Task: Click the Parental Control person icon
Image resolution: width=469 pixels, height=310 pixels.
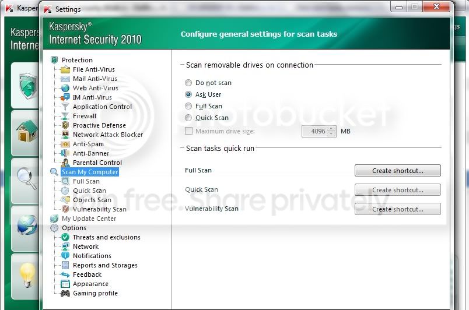Action: pos(65,163)
